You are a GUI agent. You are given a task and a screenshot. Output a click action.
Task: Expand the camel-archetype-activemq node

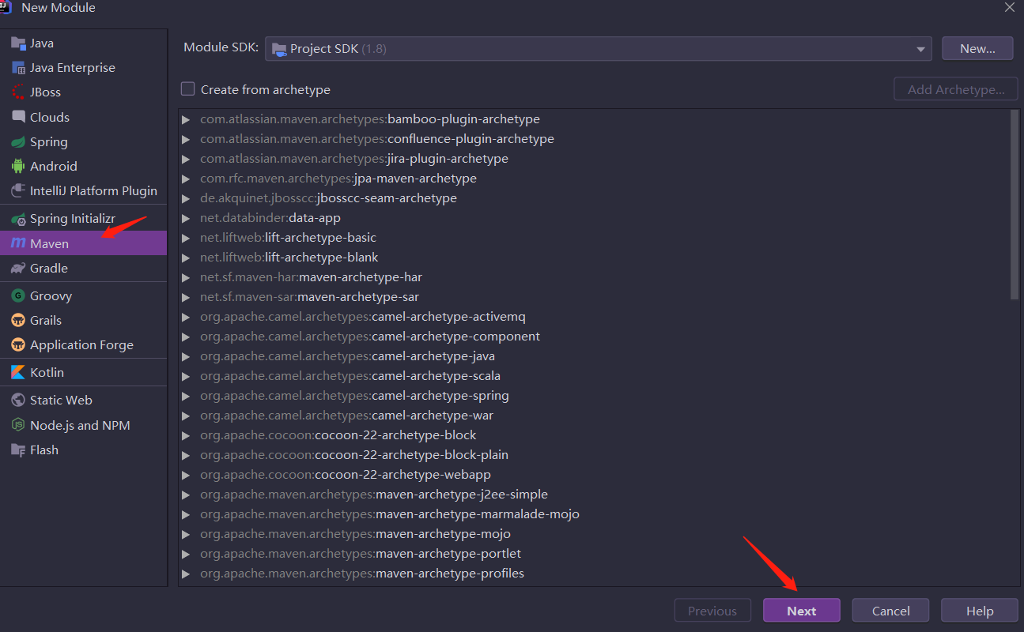[x=186, y=317]
